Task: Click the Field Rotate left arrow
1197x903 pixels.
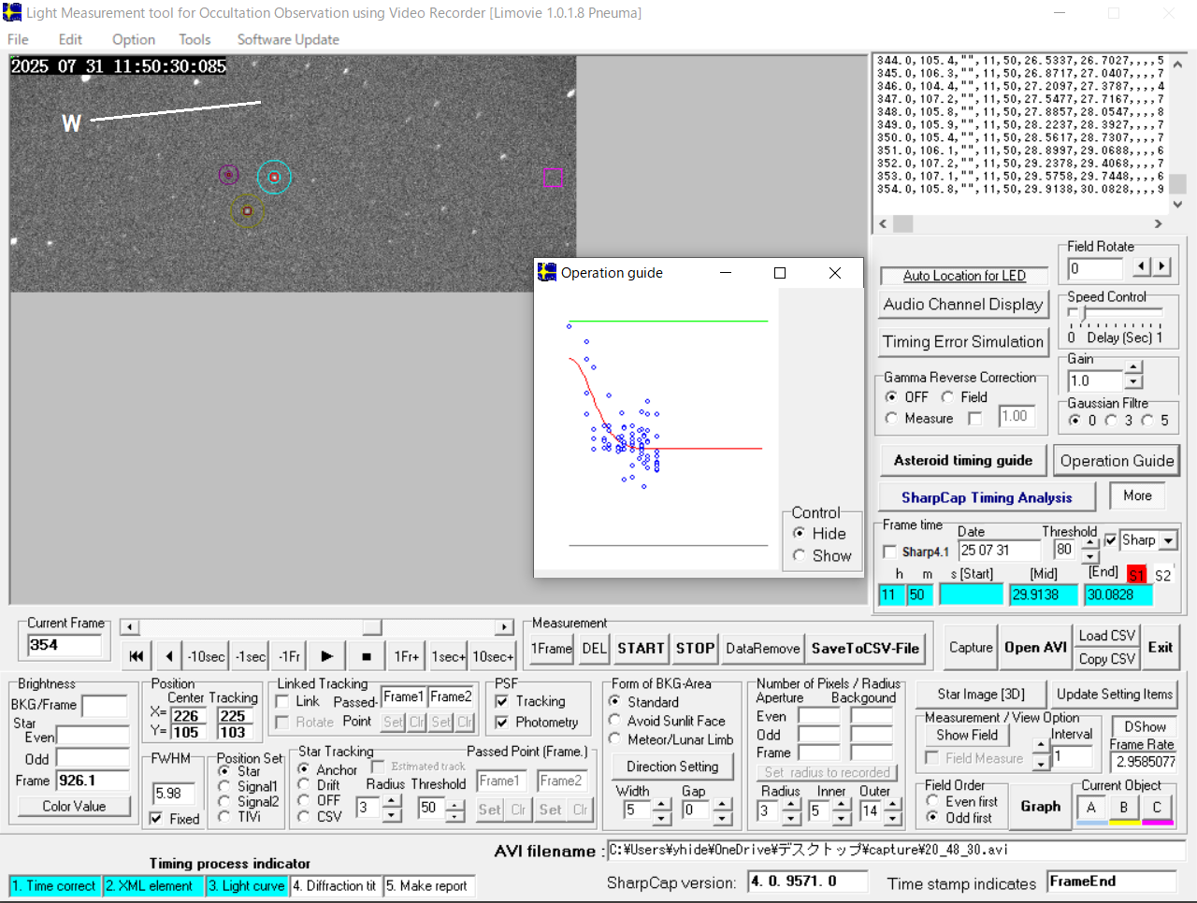Action: click(x=1142, y=267)
